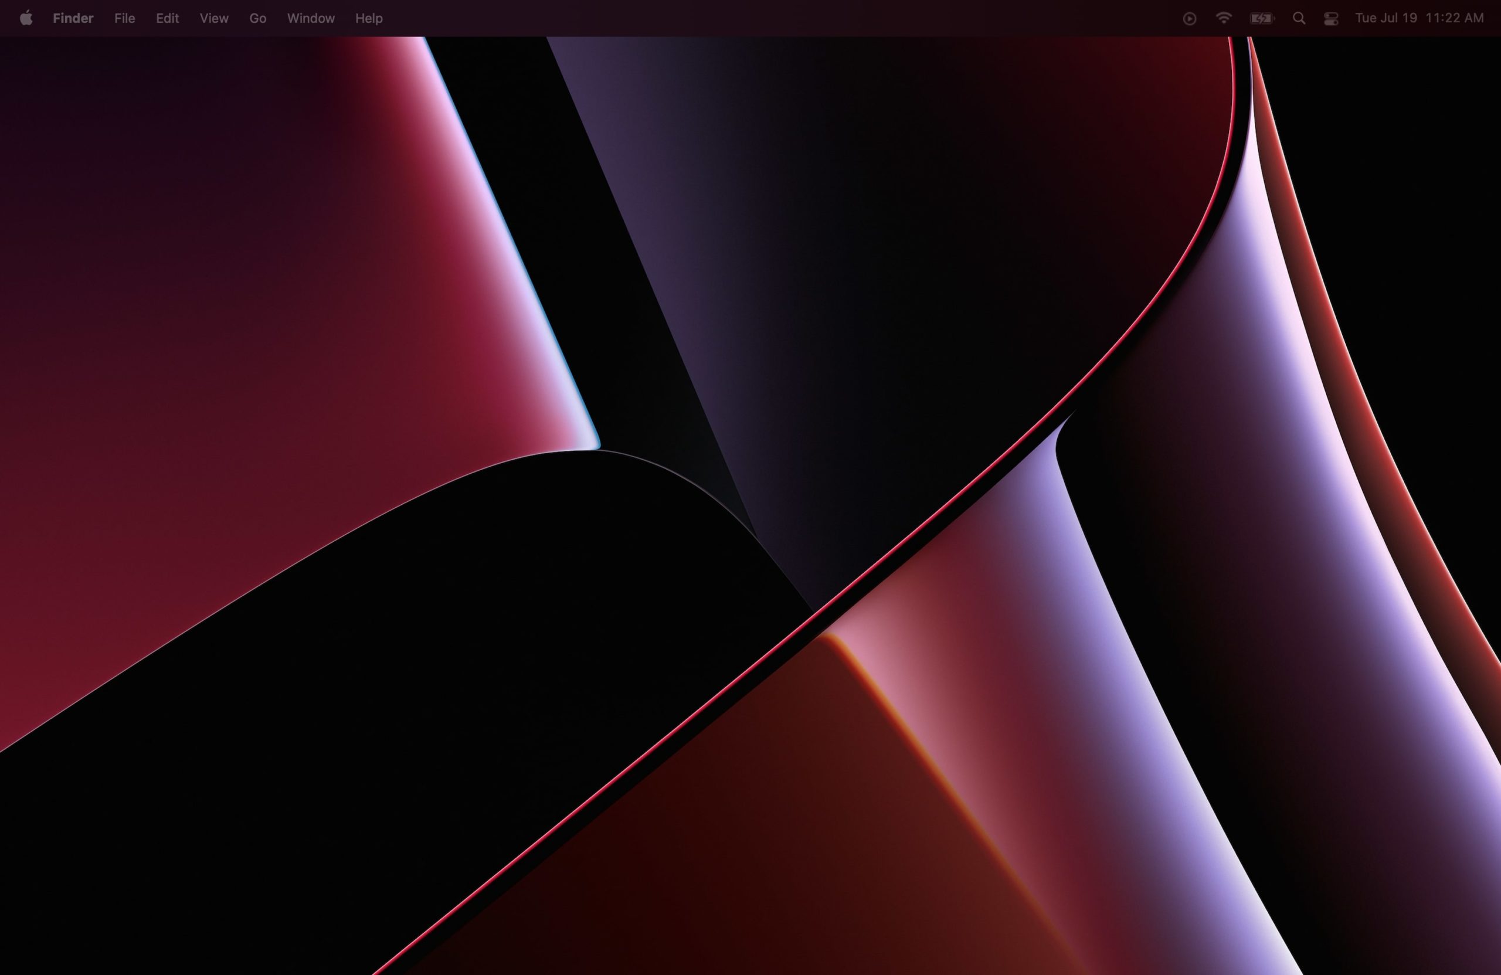Open the Apple menu
The width and height of the screenshot is (1501, 975).
26,18
